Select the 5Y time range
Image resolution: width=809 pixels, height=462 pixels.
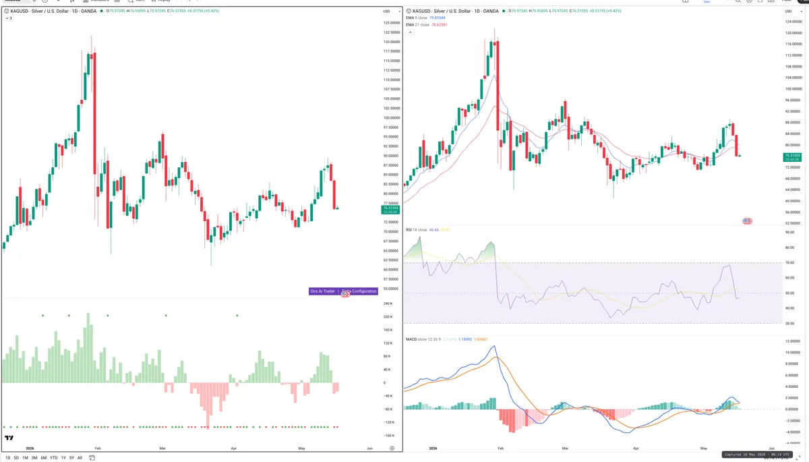click(x=71, y=457)
